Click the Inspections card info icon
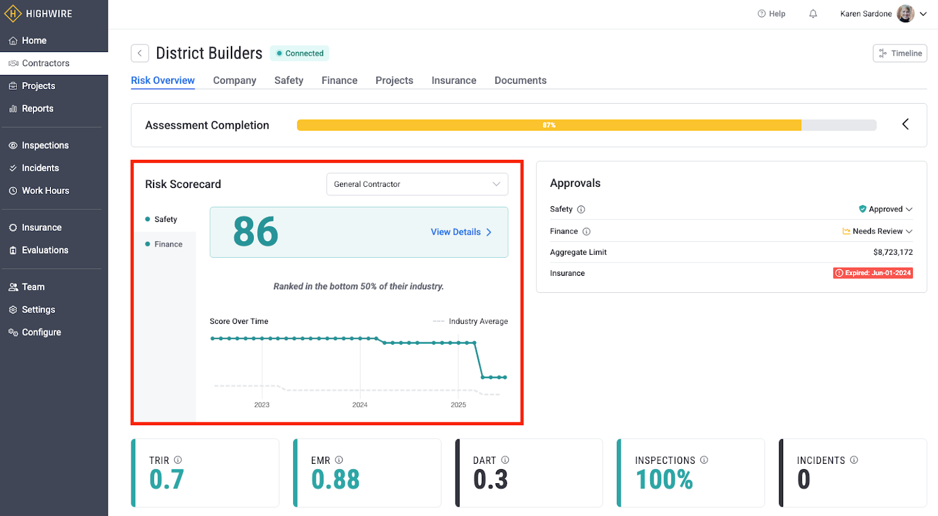This screenshot has width=938, height=516. click(x=704, y=460)
